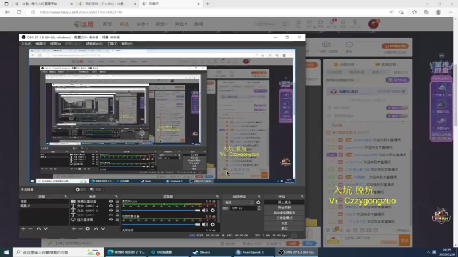Move scene up in Scenes panel
The width and height of the screenshot is (458, 257).
point(38,229)
